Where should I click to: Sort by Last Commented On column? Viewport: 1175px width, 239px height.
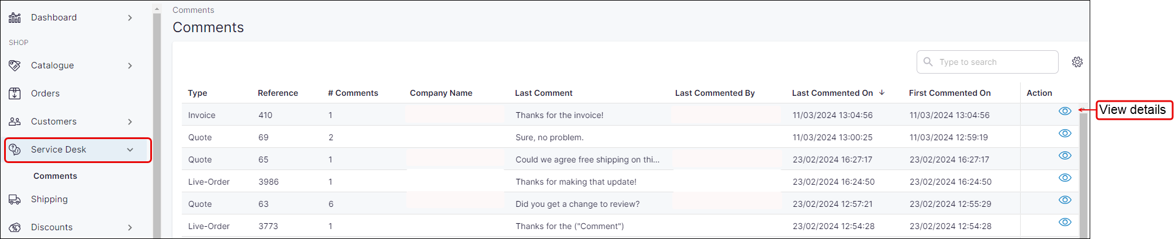[832, 93]
